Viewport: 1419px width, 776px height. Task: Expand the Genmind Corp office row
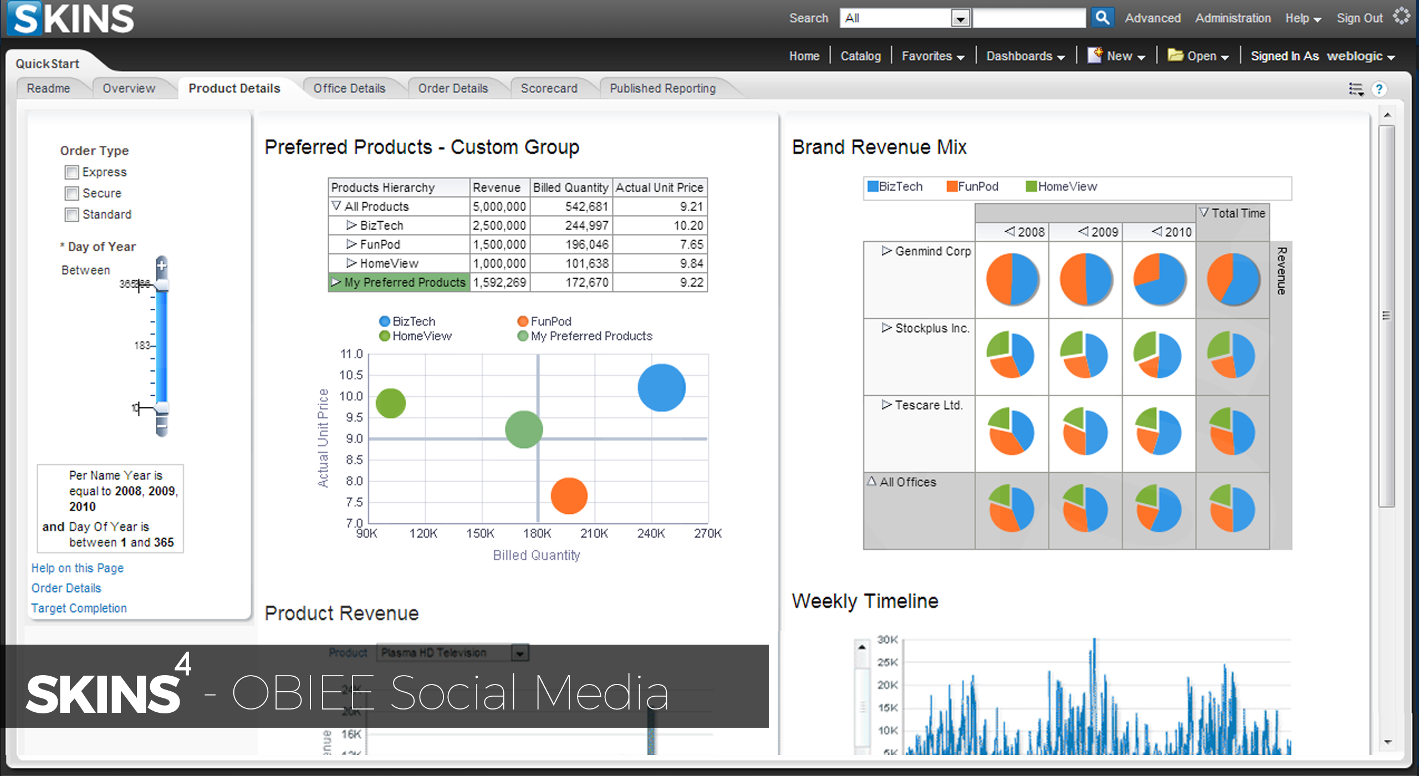(x=887, y=251)
